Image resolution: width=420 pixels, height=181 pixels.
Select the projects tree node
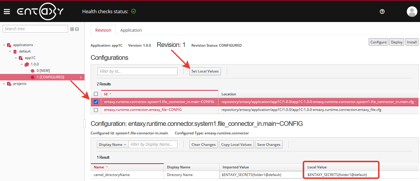(20, 84)
